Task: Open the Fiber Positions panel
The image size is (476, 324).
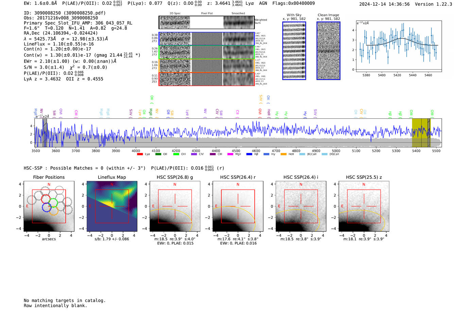Action: click(49, 206)
